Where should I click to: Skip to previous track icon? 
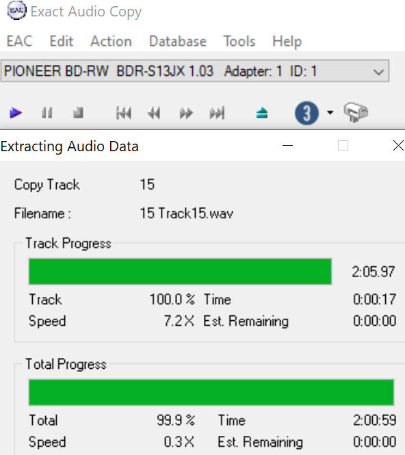pos(124,113)
